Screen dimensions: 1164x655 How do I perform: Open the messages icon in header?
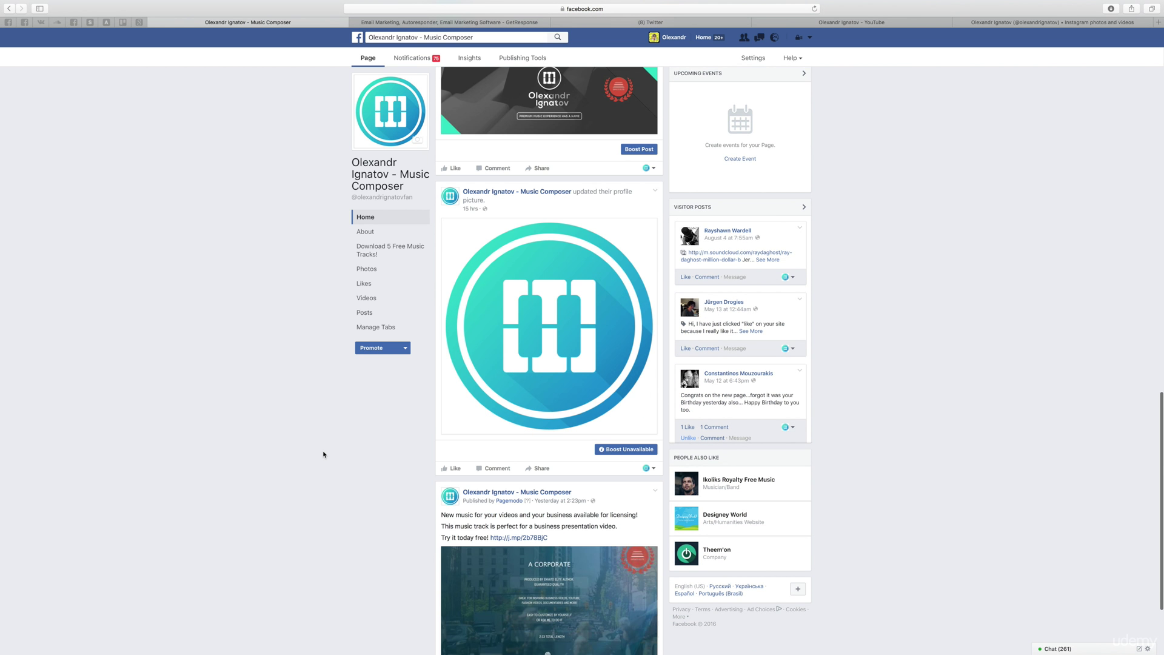[759, 38]
